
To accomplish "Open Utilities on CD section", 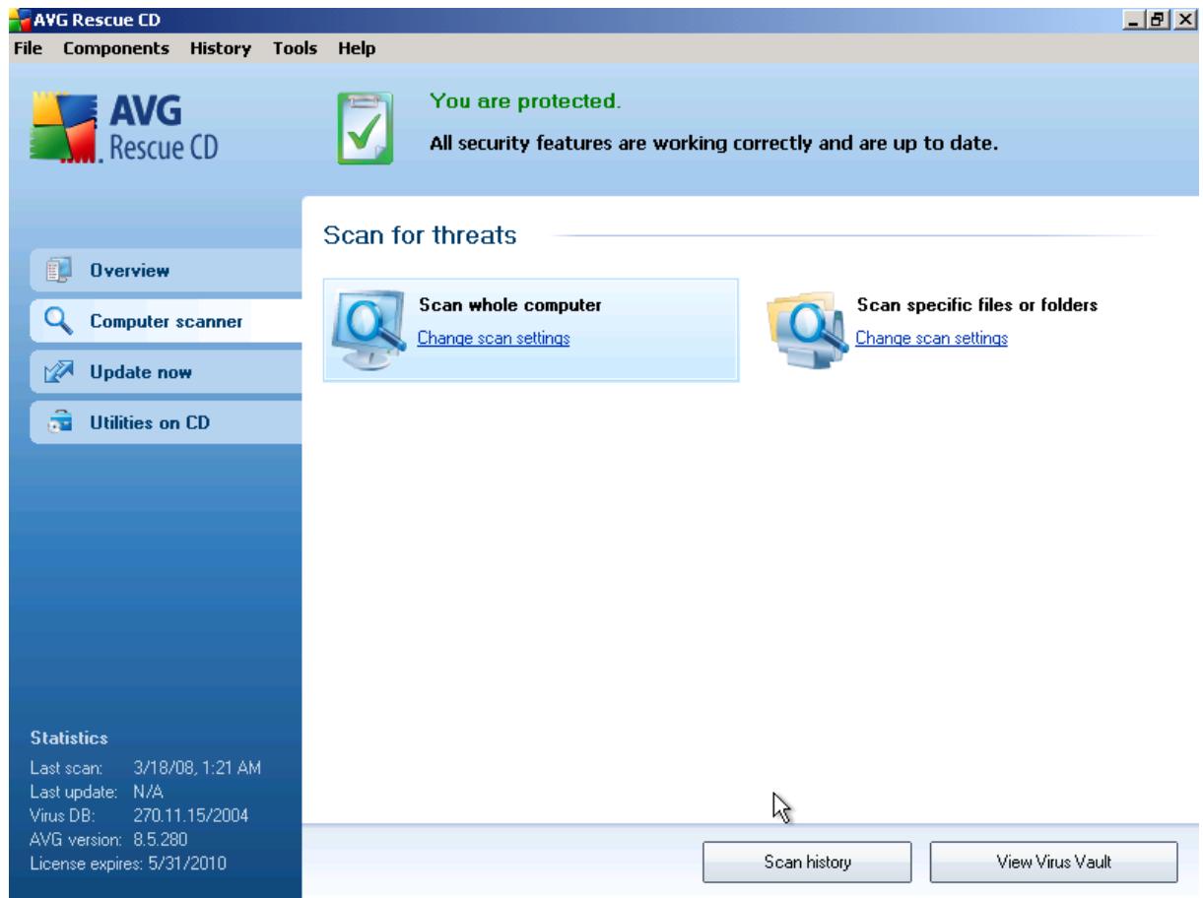I will tap(166, 423).
